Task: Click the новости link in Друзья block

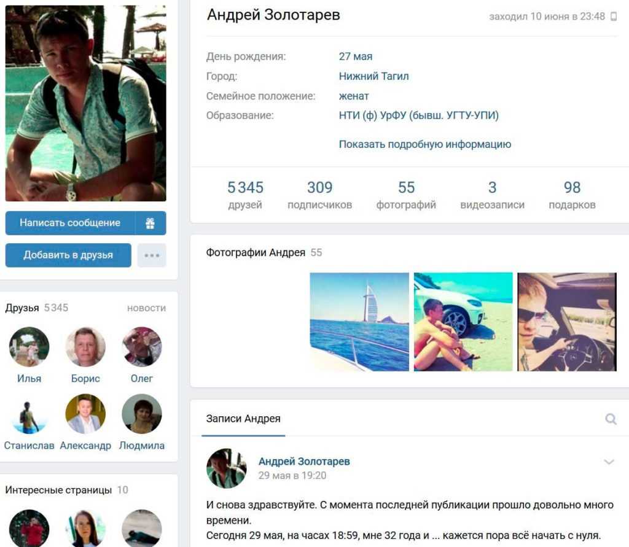Action: (146, 308)
